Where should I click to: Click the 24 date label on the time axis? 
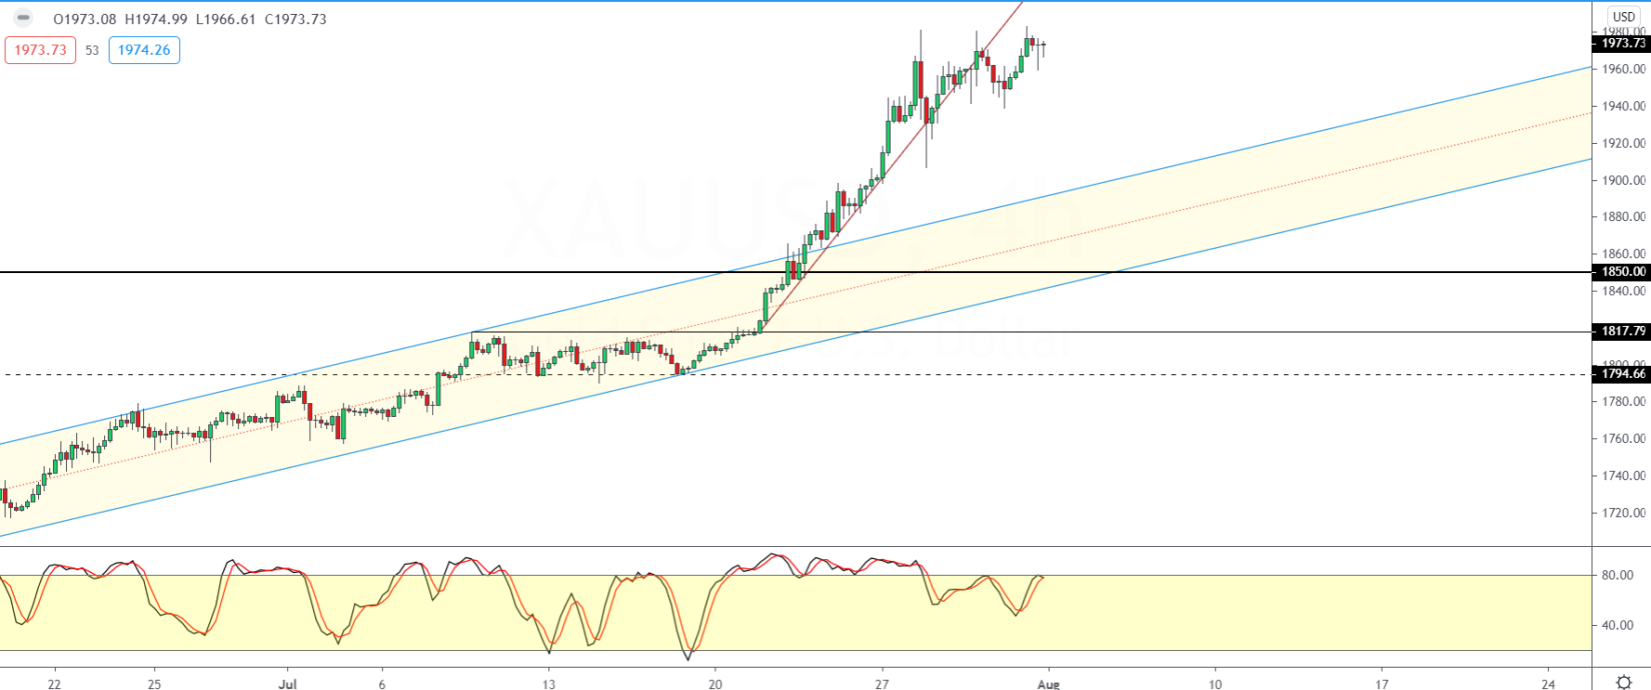tap(1549, 684)
